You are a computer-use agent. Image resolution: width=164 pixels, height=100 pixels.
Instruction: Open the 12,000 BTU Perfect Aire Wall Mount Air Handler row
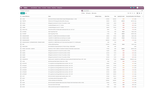tap(82, 38)
